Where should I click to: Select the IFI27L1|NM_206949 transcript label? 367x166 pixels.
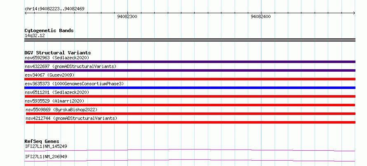pyautogui.click(x=46, y=157)
